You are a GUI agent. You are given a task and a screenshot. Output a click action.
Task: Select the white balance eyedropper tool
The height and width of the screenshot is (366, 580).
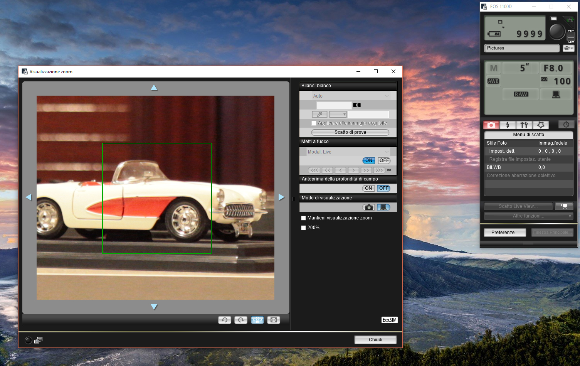(x=319, y=115)
